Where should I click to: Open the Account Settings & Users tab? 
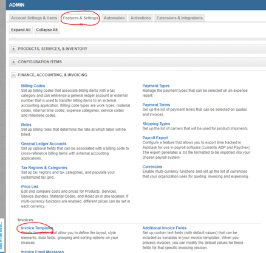point(34,18)
